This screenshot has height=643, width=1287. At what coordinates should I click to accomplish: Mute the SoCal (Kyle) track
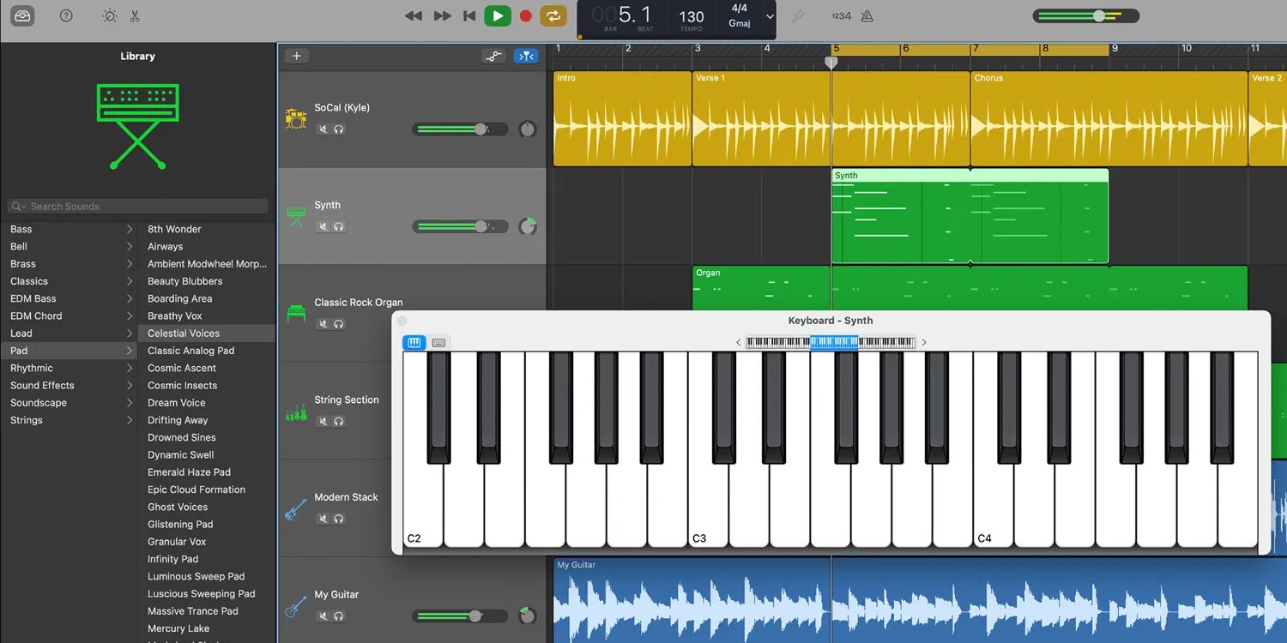pos(322,129)
